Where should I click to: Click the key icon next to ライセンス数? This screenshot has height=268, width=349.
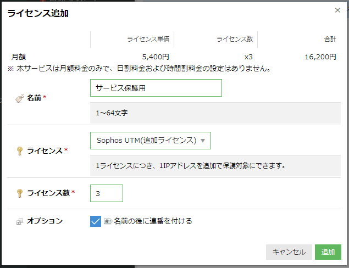click(20, 193)
